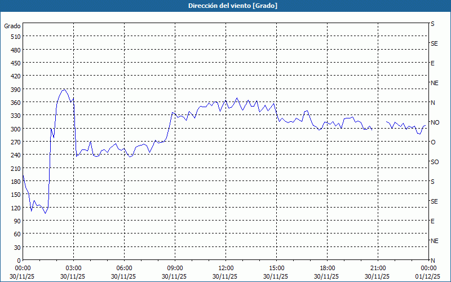This screenshot has height=282, width=451.
Task: Select the 'O' compass label at the 270 gridline
Action: [433, 142]
